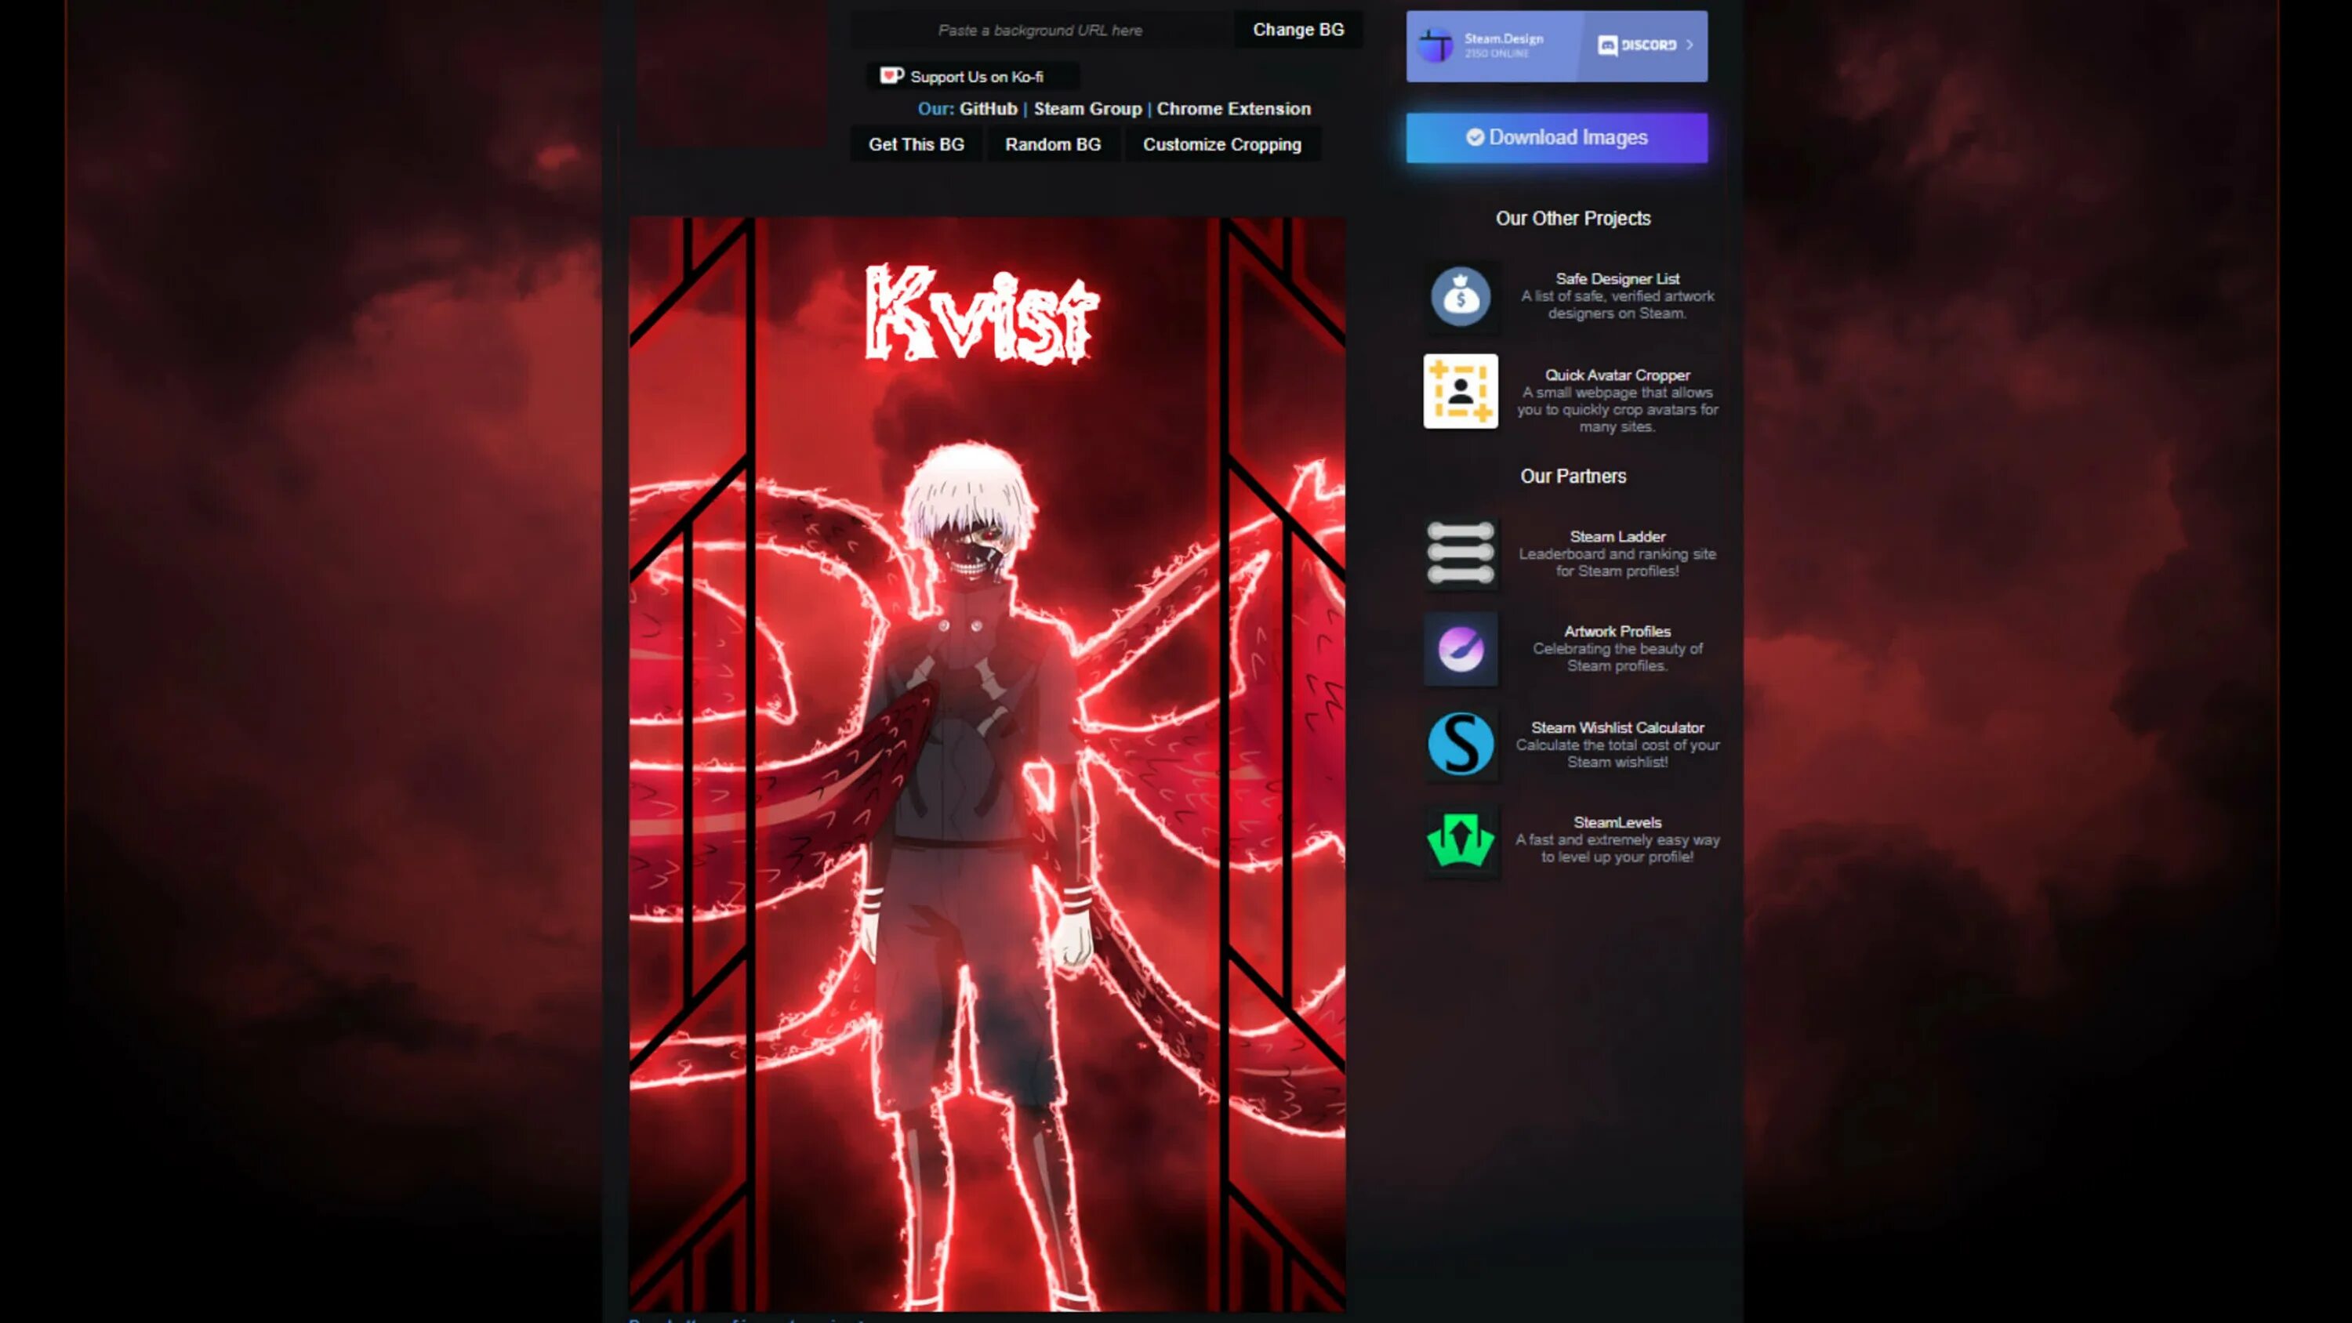Click the Discord logo in the banner
Viewport: 2352px width, 1323px height.
coord(1637,45)
